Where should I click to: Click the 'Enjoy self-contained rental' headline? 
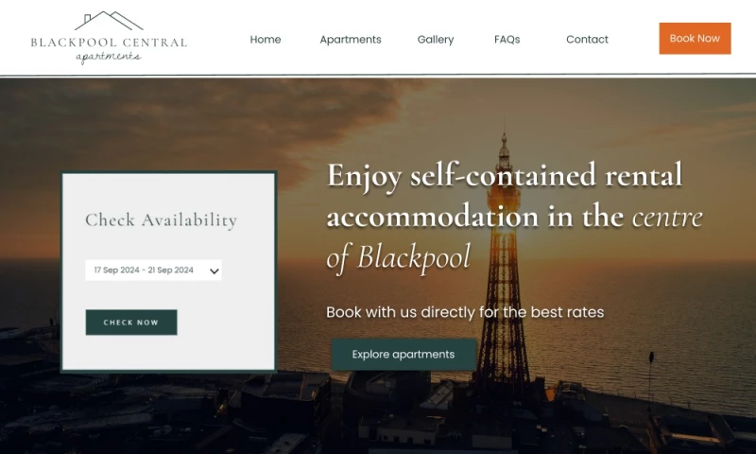pyautogui.click(x=505, y=176)
